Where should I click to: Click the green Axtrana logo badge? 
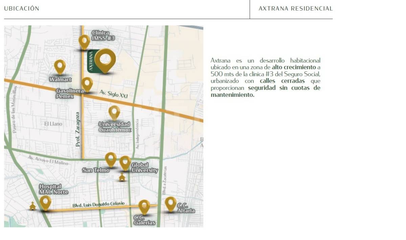[91, 61]
